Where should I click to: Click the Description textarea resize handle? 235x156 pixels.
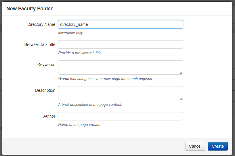(181, 99)
